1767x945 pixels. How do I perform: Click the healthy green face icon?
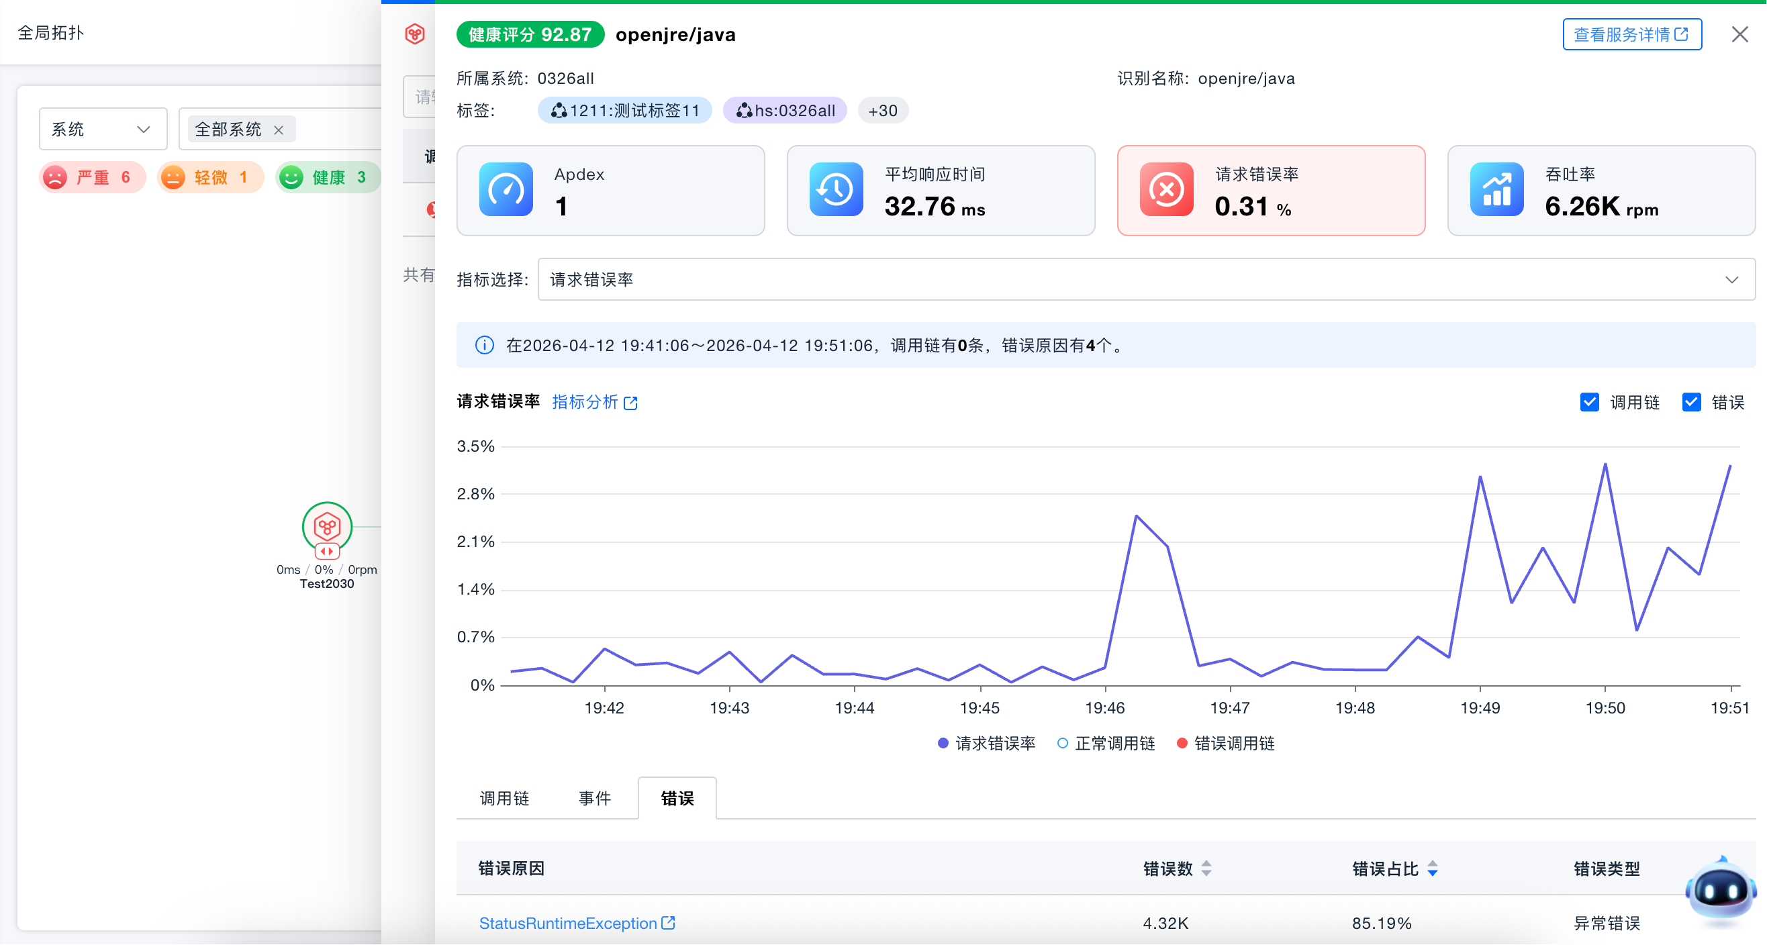pyautogui.click(x=291, y=178)
